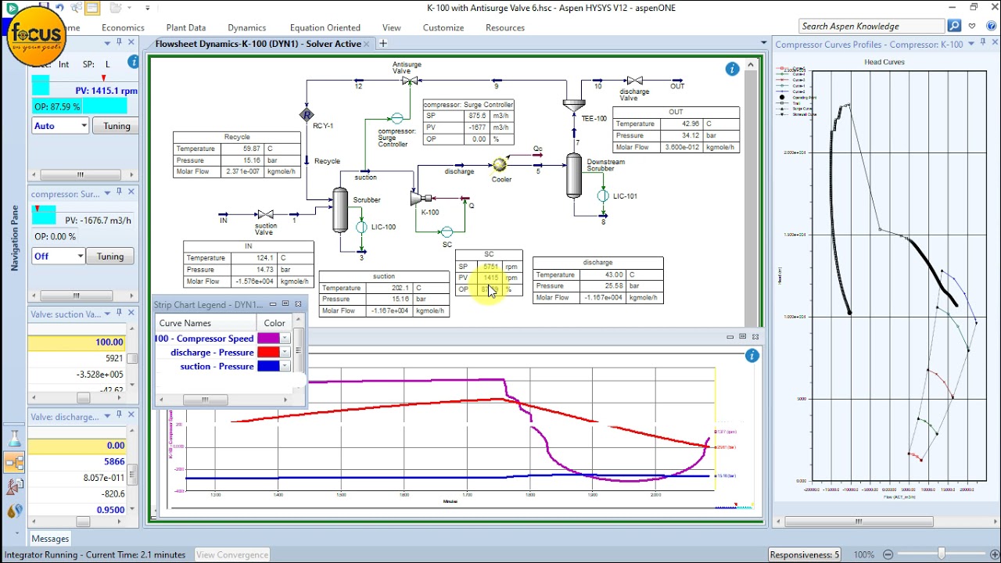Image resolution: width=1001 pixels, height=563 pixels.
Task: Select the SC speed controller symbol
Action: pyautogui.click(x=447, y=232)
